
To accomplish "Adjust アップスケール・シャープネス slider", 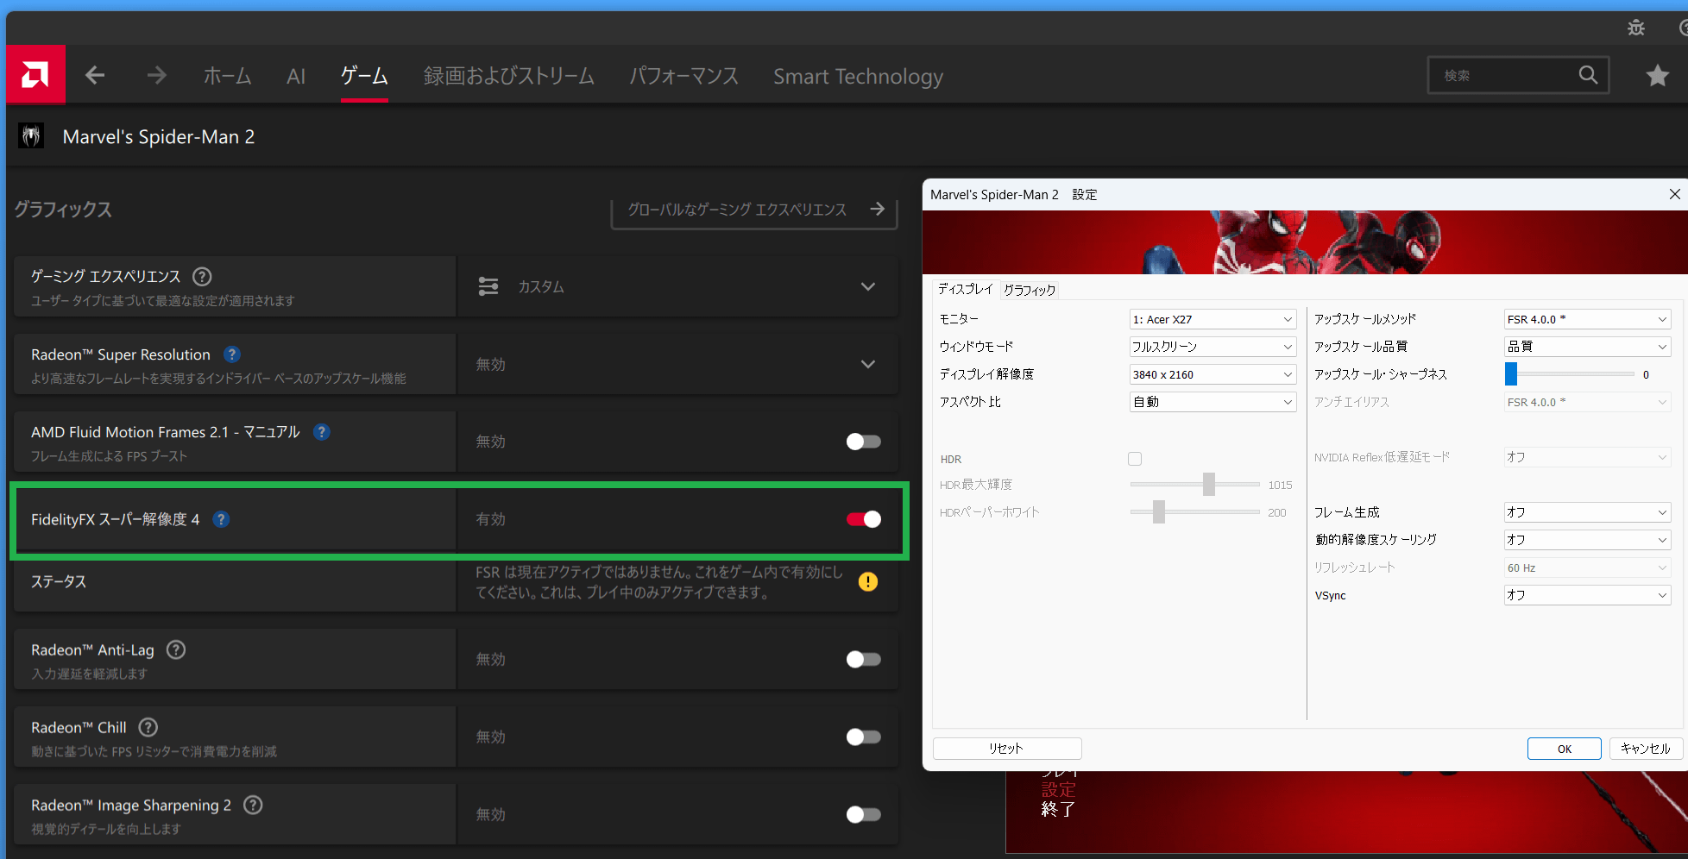I will pyautogui.click(x=1571, y=374).
